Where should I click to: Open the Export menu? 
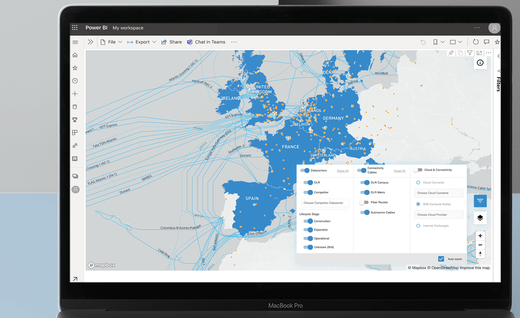point(142,42)
